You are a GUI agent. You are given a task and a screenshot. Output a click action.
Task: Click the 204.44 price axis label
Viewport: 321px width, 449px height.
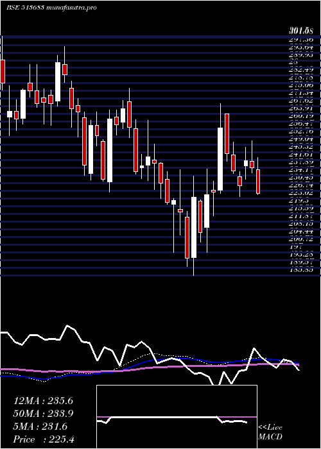point(300,232)
